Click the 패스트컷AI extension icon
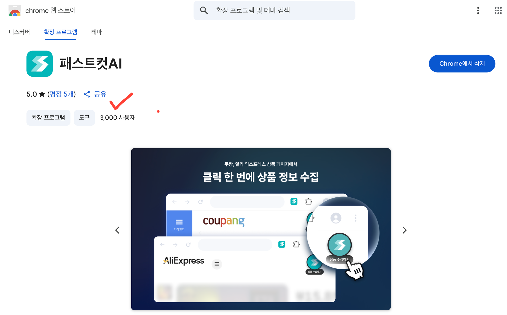This screenshot has width=507, height=315. tap(40, 64)
